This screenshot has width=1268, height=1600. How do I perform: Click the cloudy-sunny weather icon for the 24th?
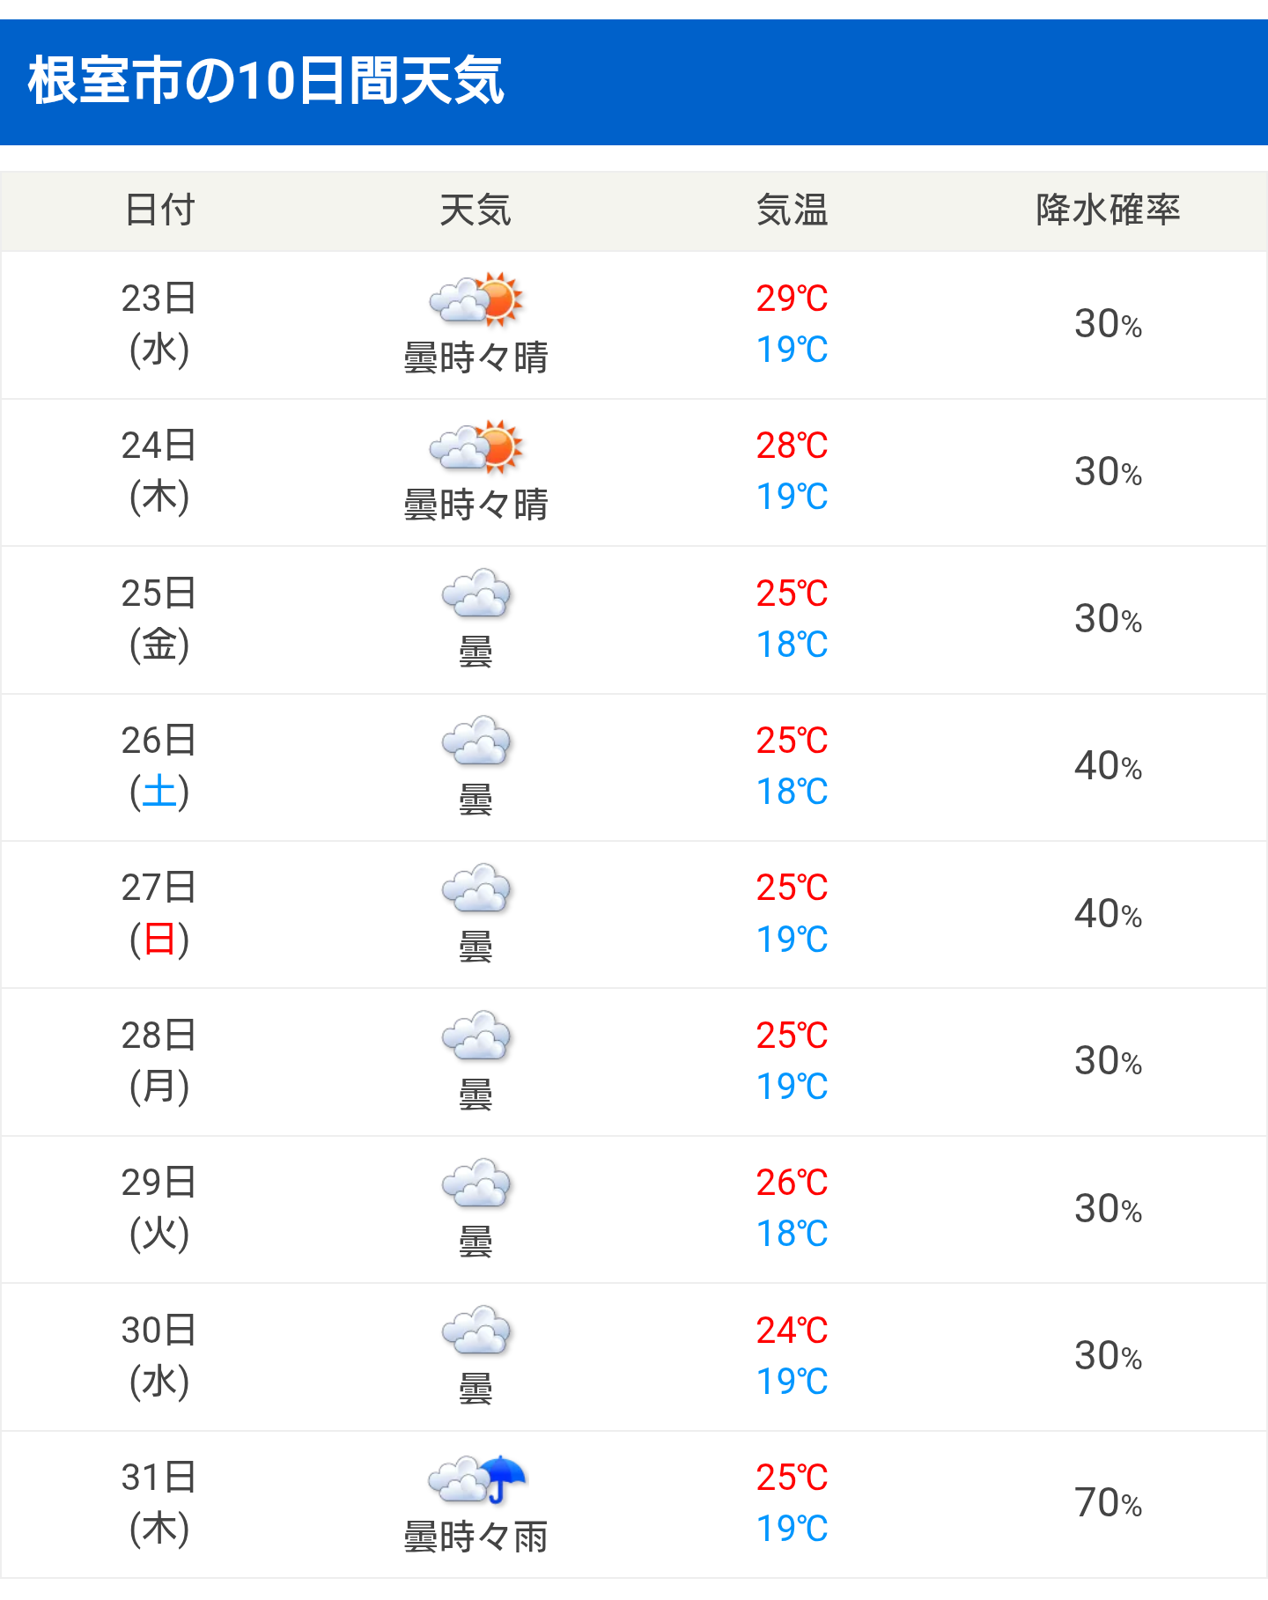[x=475, y=446]
